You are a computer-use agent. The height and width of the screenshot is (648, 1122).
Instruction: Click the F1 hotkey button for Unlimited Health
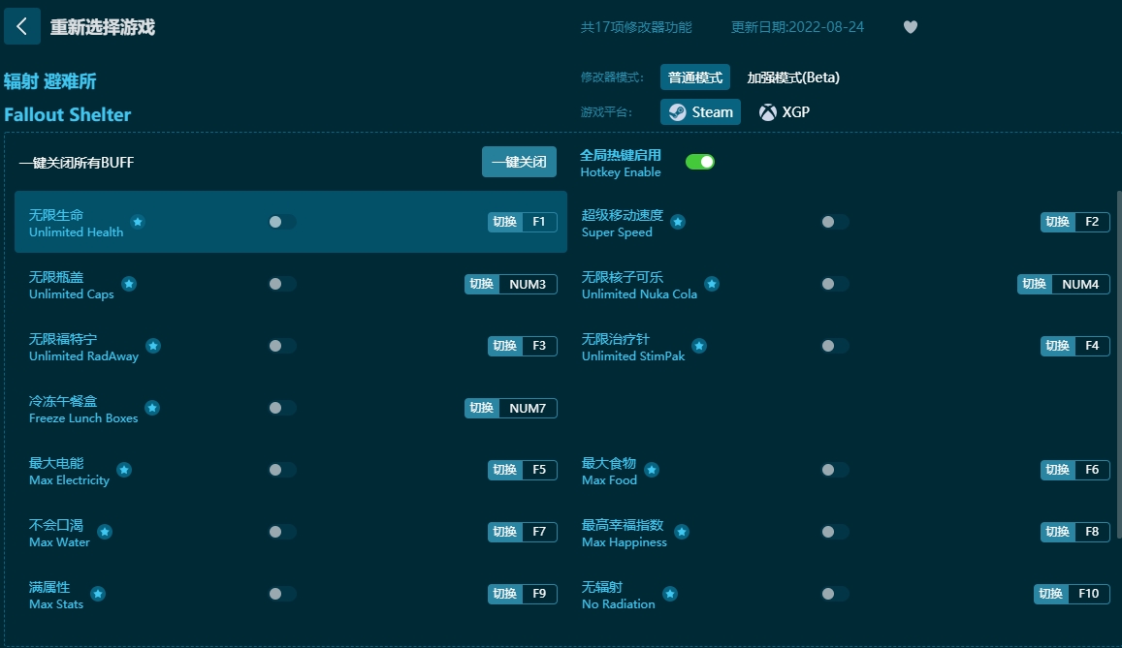tap(523, 222)
